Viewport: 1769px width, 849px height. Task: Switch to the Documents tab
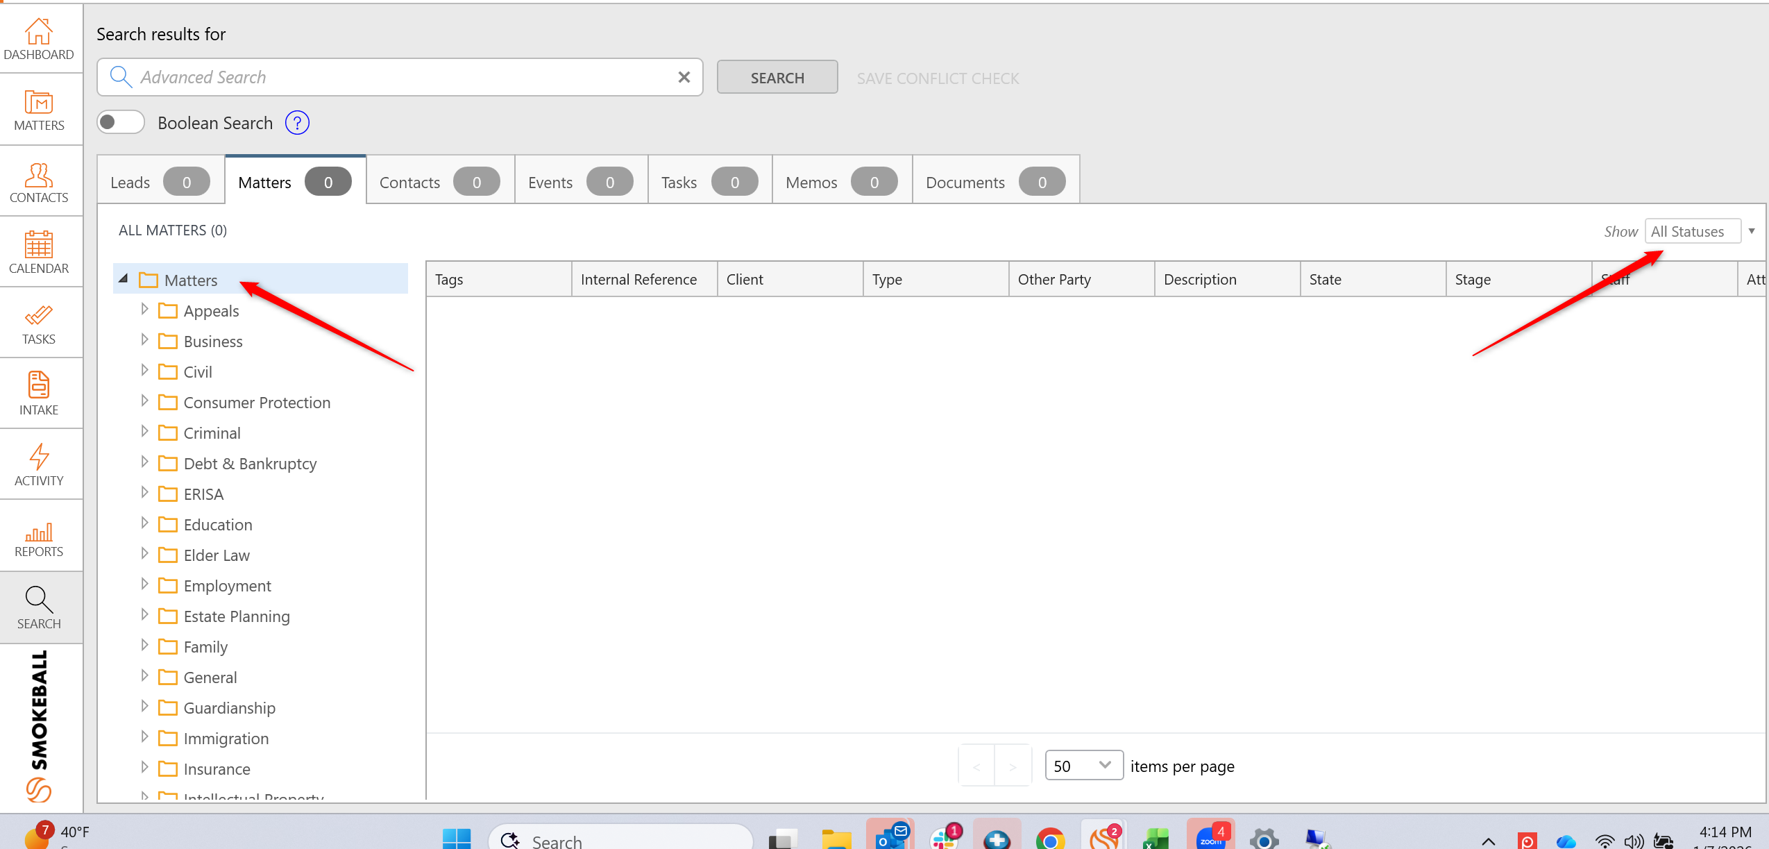click(996, 181)
